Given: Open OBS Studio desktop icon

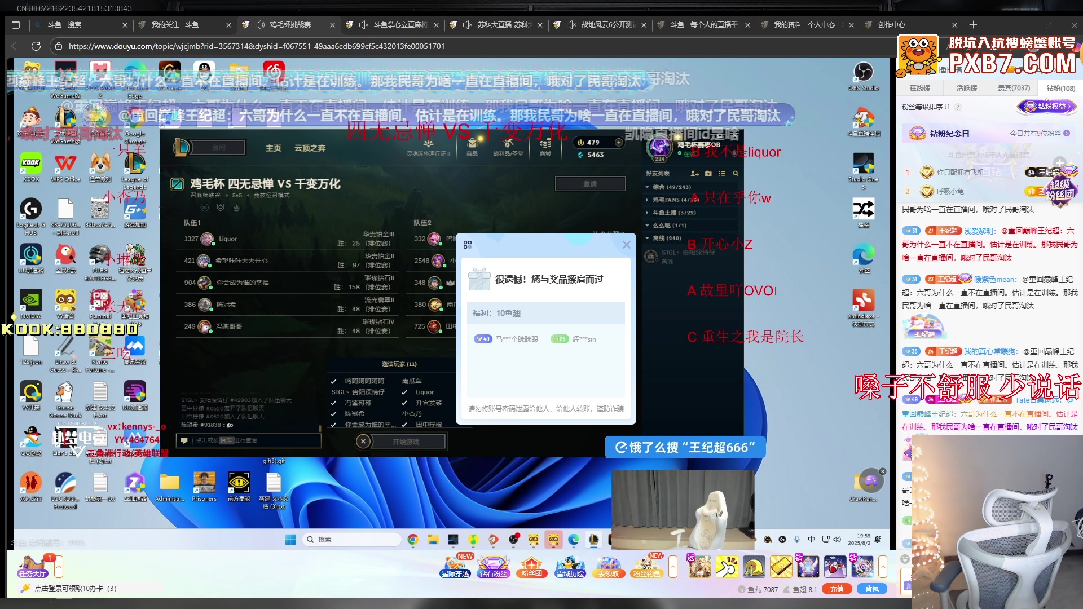Looking at the screenshot, I should click(863, 77).
